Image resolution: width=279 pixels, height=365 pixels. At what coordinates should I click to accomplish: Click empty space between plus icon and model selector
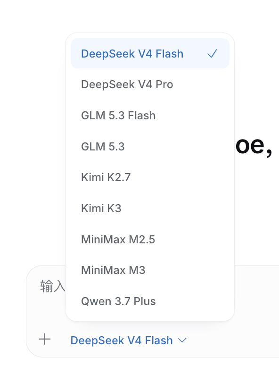60,340
